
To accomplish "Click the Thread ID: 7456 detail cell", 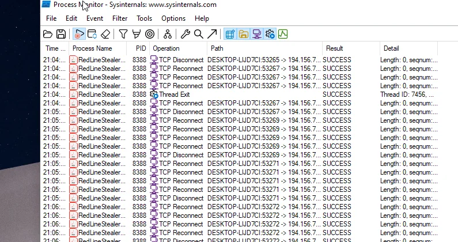I will tap(407, 94).
